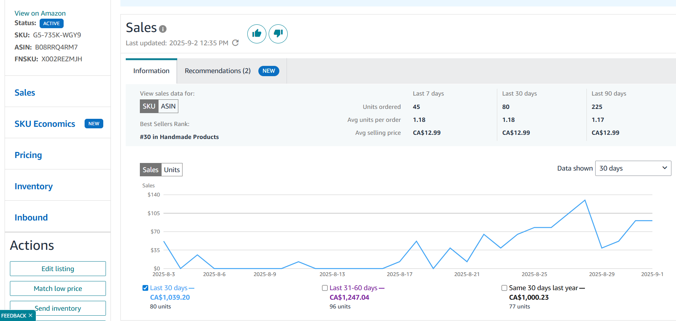Show the Units chart view
This screenshot has width=676, height=321.
[172, 170]
